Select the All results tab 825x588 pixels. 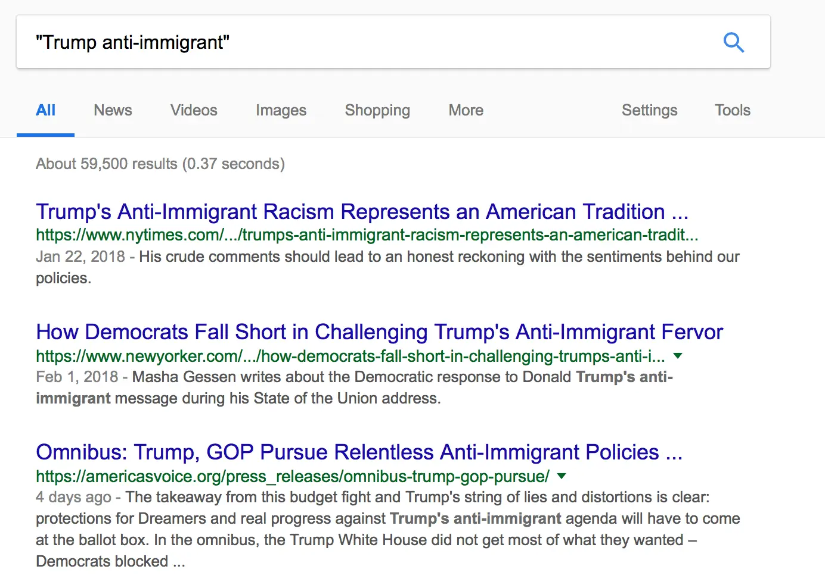pyautogui.click(x=45, y=111)
